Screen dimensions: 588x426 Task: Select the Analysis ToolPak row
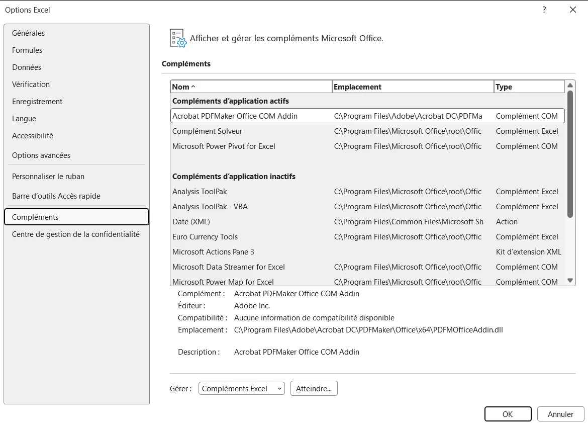367,192
